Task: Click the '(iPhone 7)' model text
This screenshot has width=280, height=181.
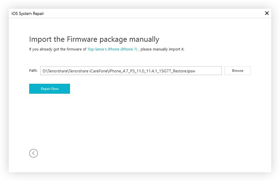Action: 129,49
